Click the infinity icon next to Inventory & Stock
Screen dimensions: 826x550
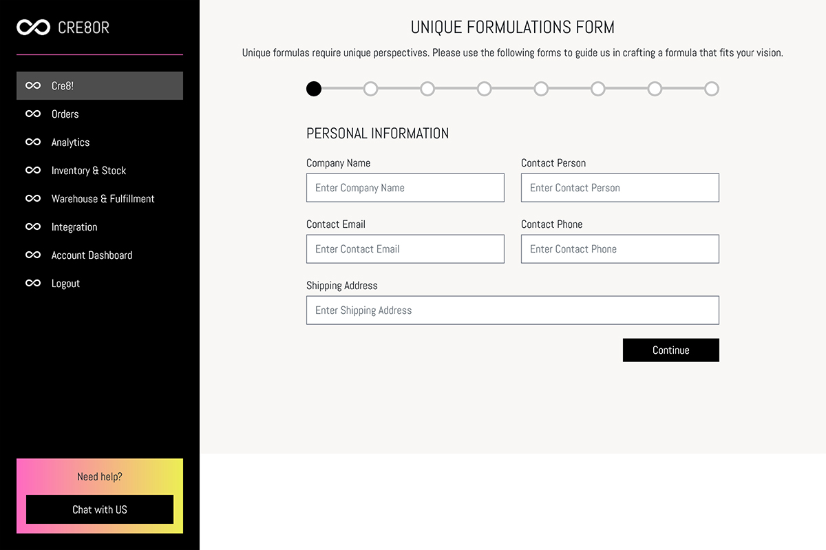coord(33,171)
